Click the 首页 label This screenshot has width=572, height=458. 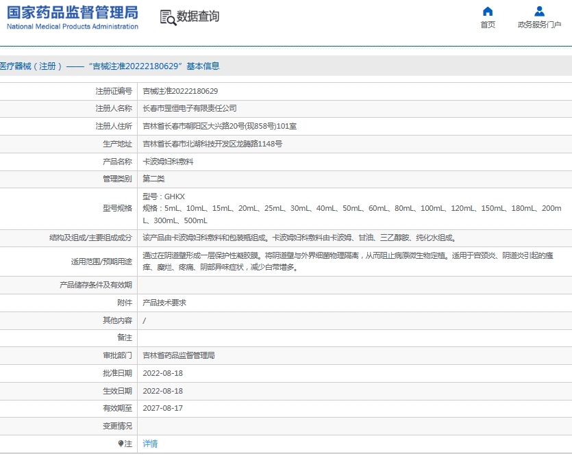(x=488, y=25)
